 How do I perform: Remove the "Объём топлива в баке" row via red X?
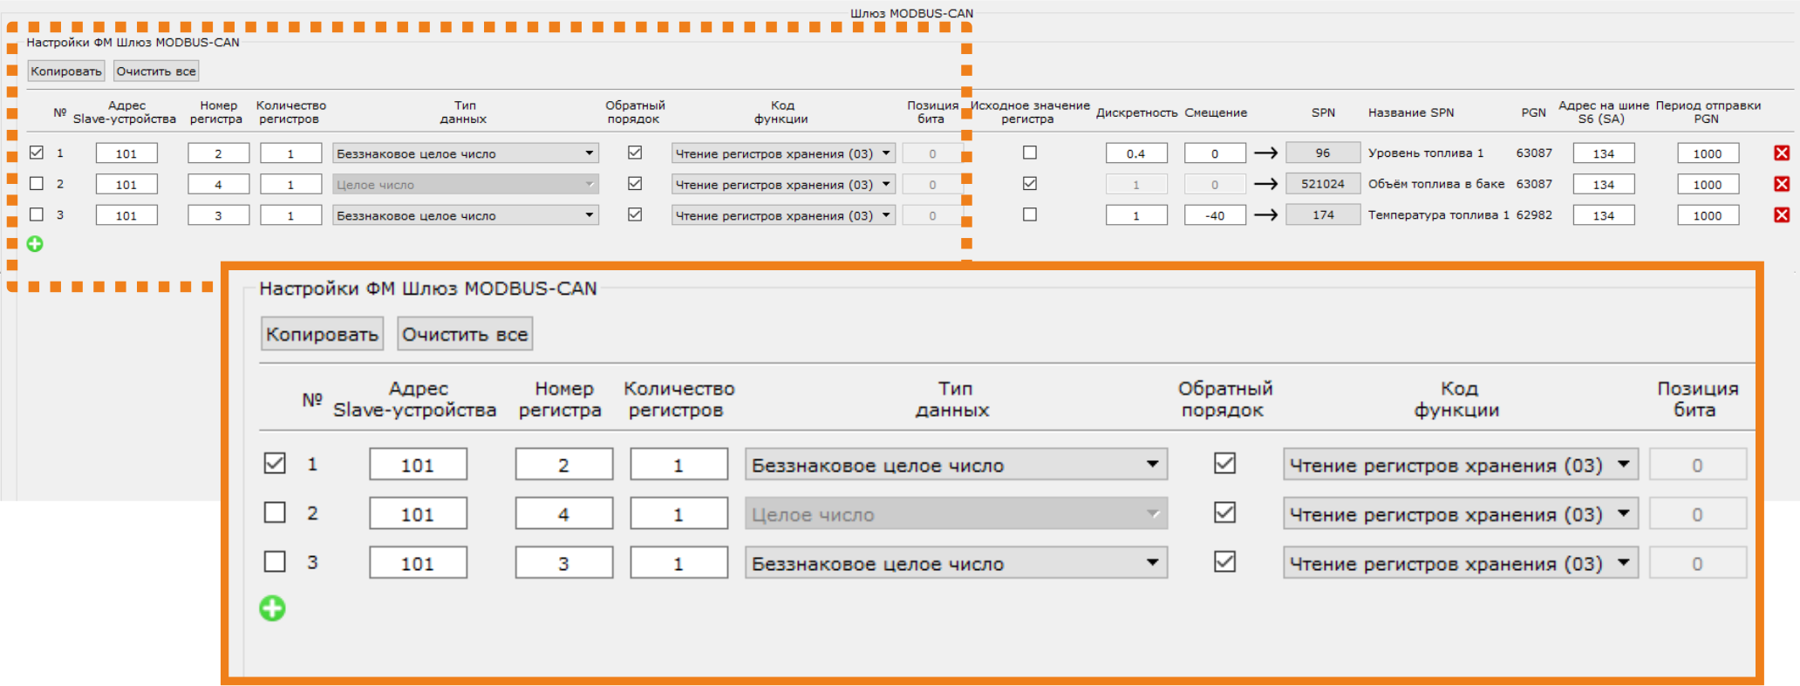point(1781,184)
